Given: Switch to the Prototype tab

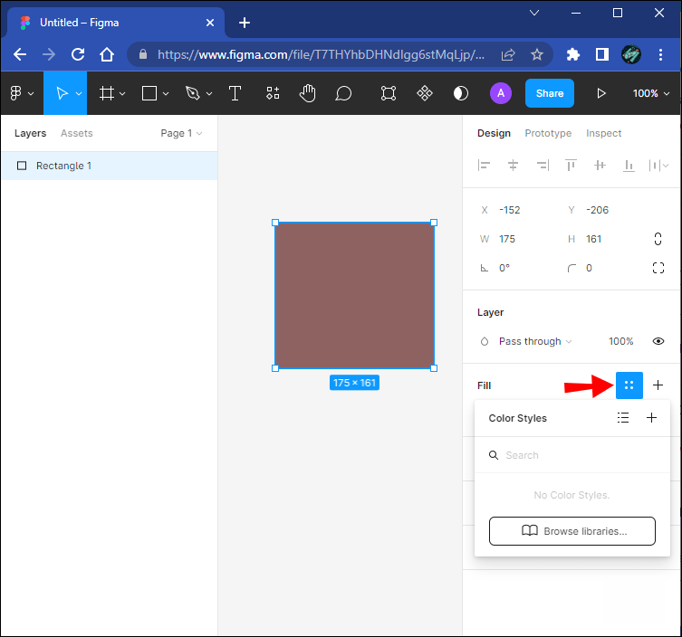Looking at the screenshot, I should [x=548, y=133].
